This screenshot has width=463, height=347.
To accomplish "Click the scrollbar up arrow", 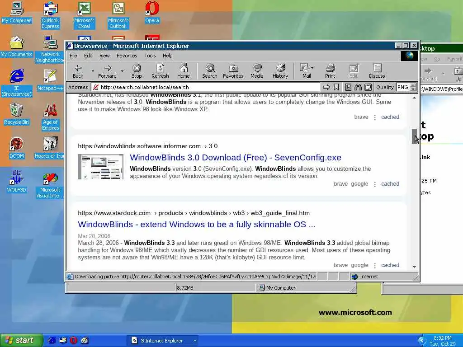I will (414, 98).
